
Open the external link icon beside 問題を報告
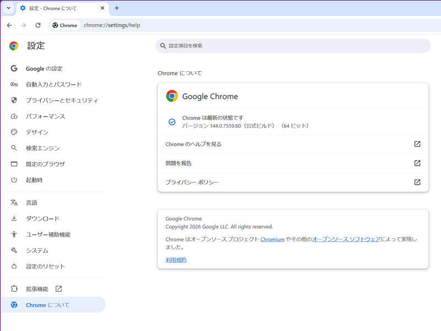click(417, 163)
